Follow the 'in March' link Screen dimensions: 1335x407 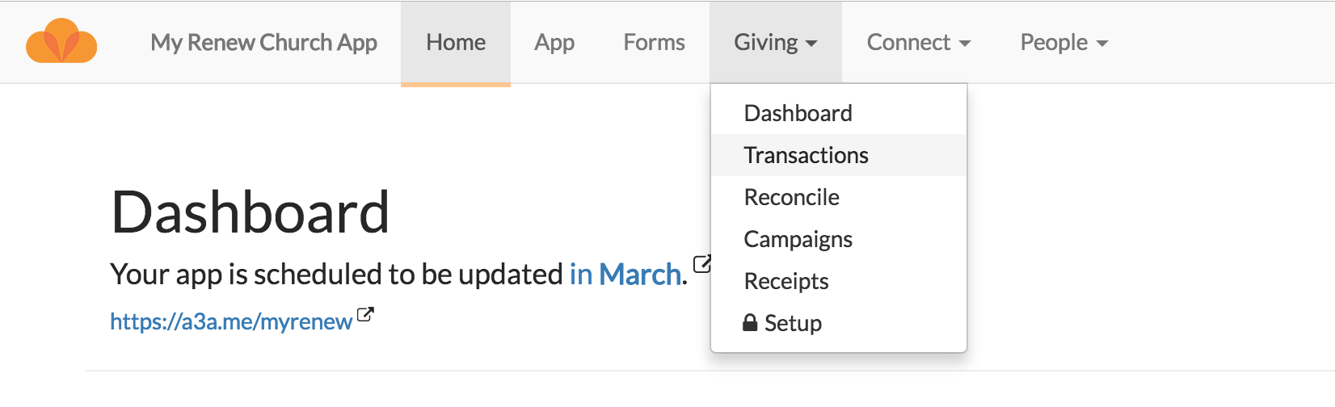point(625,275)
